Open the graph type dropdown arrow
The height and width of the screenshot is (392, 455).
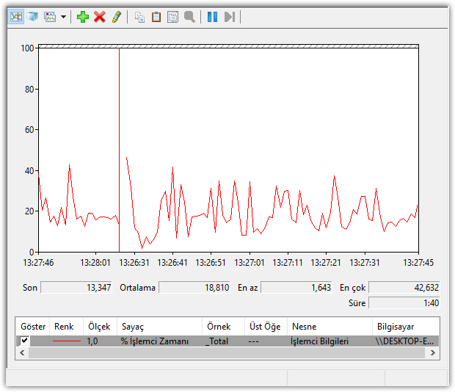[64, 17]
